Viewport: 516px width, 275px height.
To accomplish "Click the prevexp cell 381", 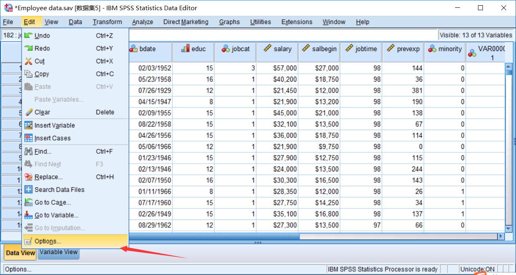I will pos(403,91).
